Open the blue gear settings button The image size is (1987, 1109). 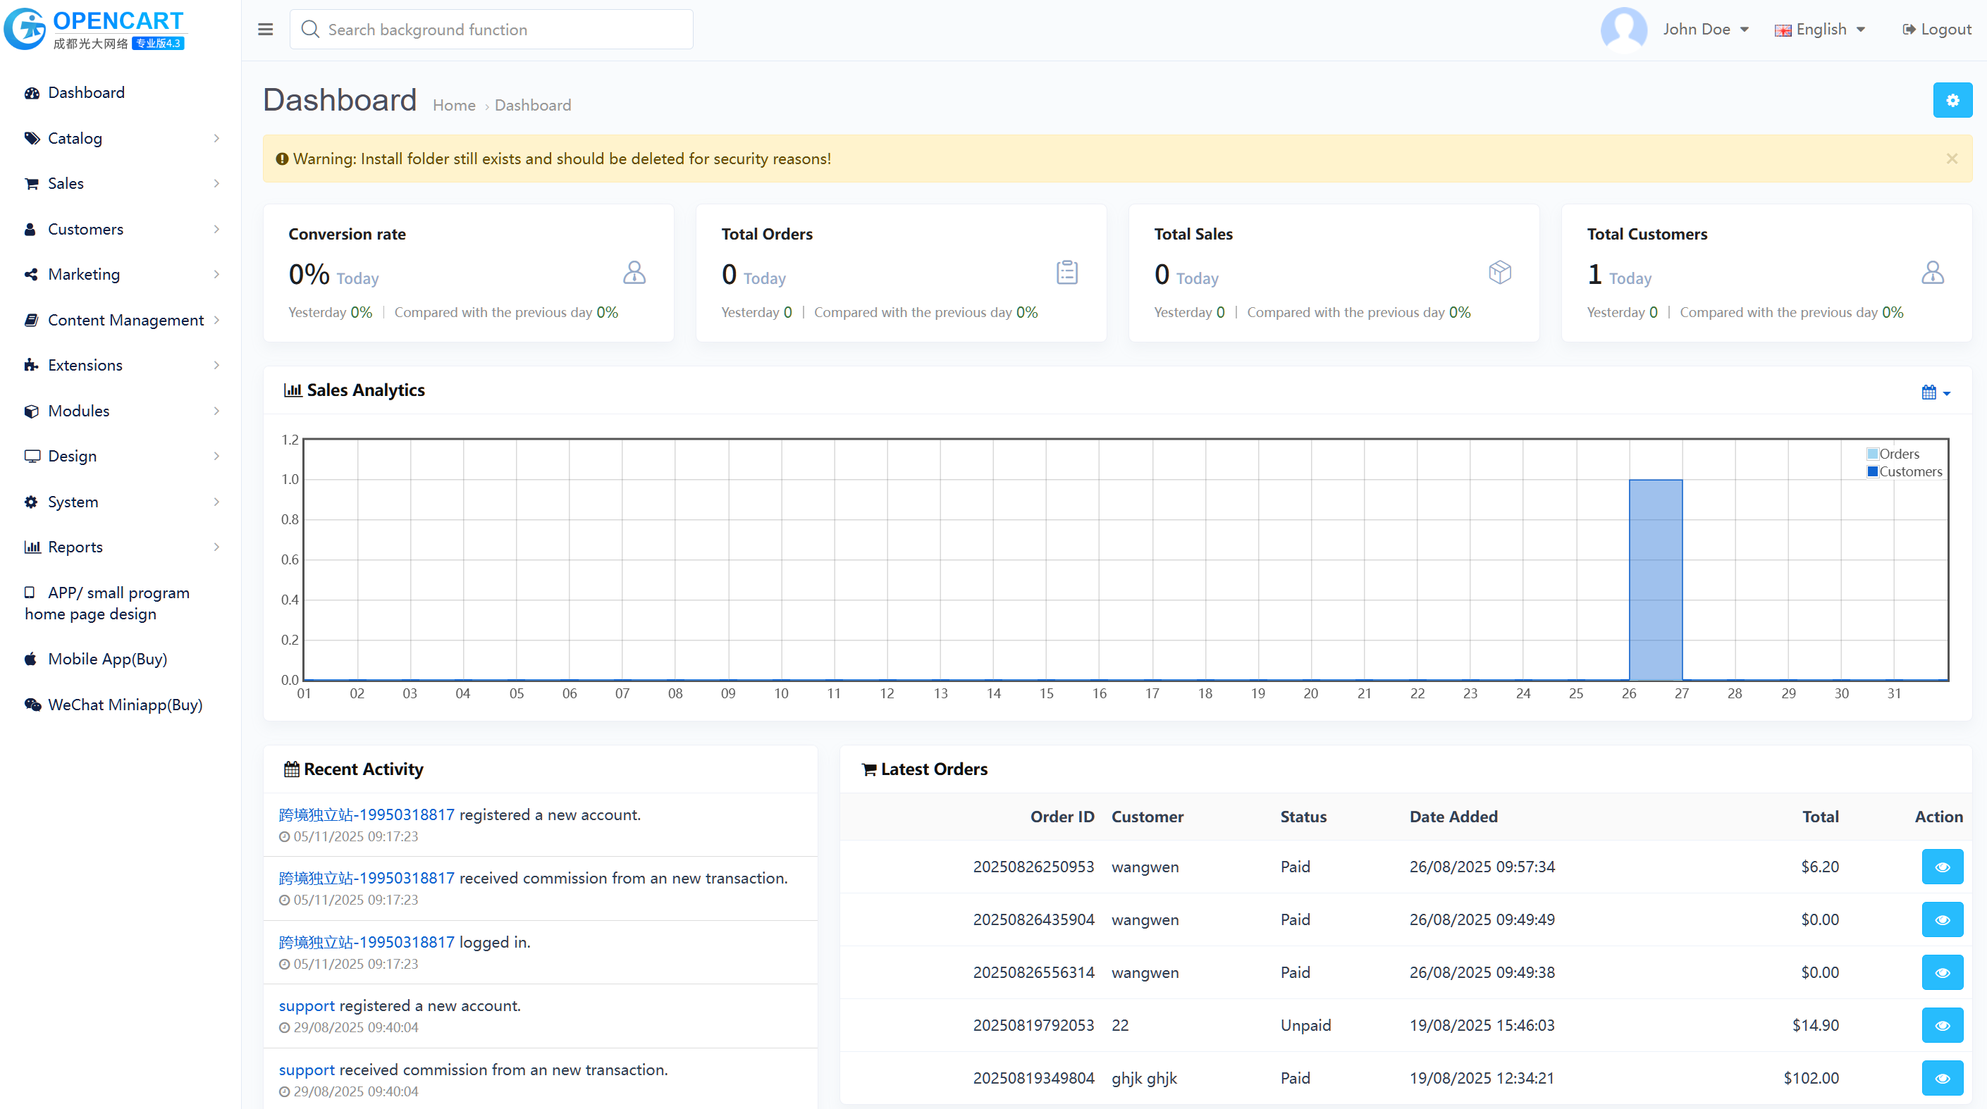(x=1952, y=100)
